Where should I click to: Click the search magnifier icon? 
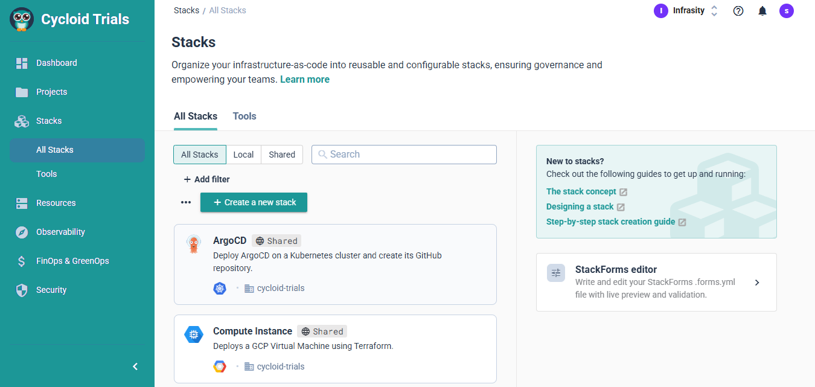click(323, 155)
